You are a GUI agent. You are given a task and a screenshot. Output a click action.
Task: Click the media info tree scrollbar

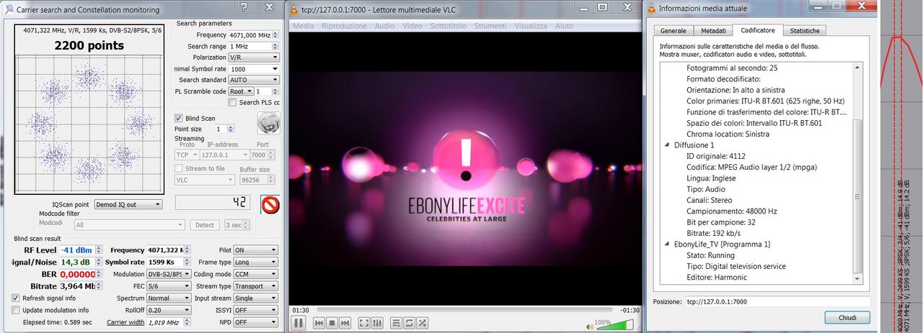tap(858, 173)
